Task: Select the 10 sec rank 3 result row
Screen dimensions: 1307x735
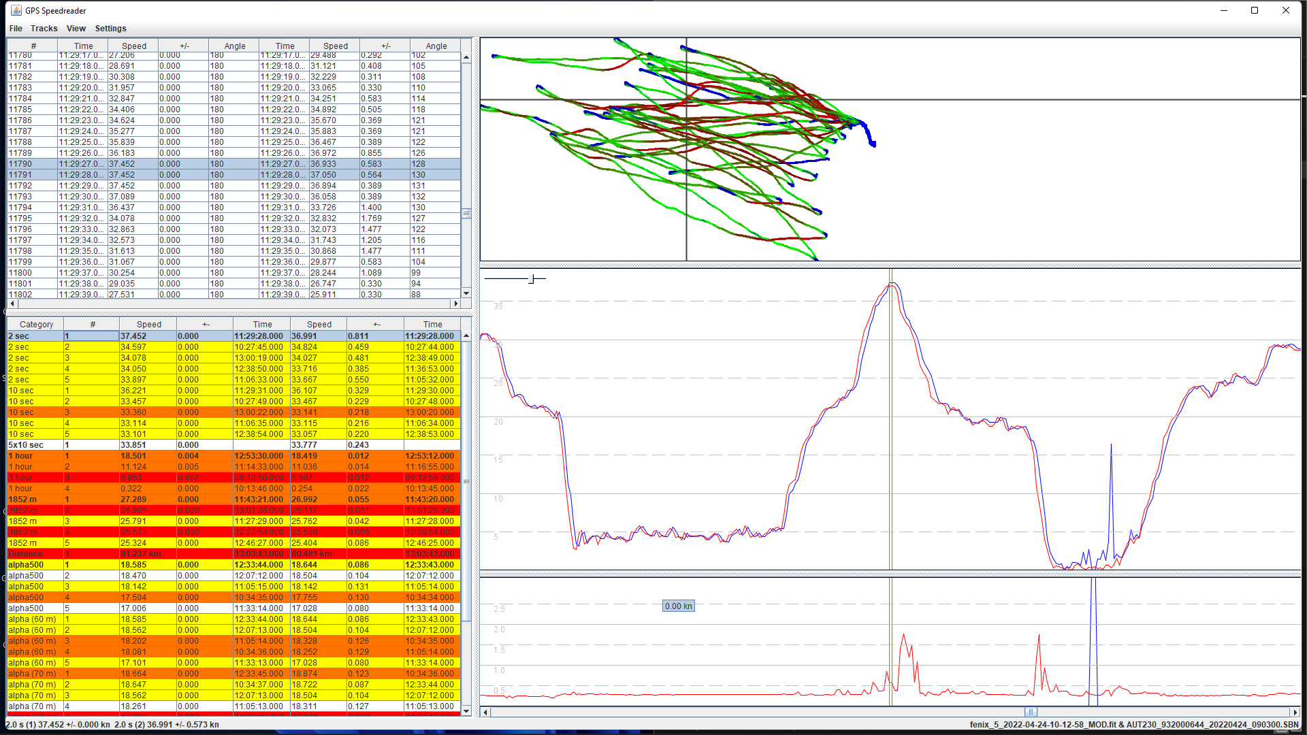Action: pyautogui.click(x=233, y=412)
